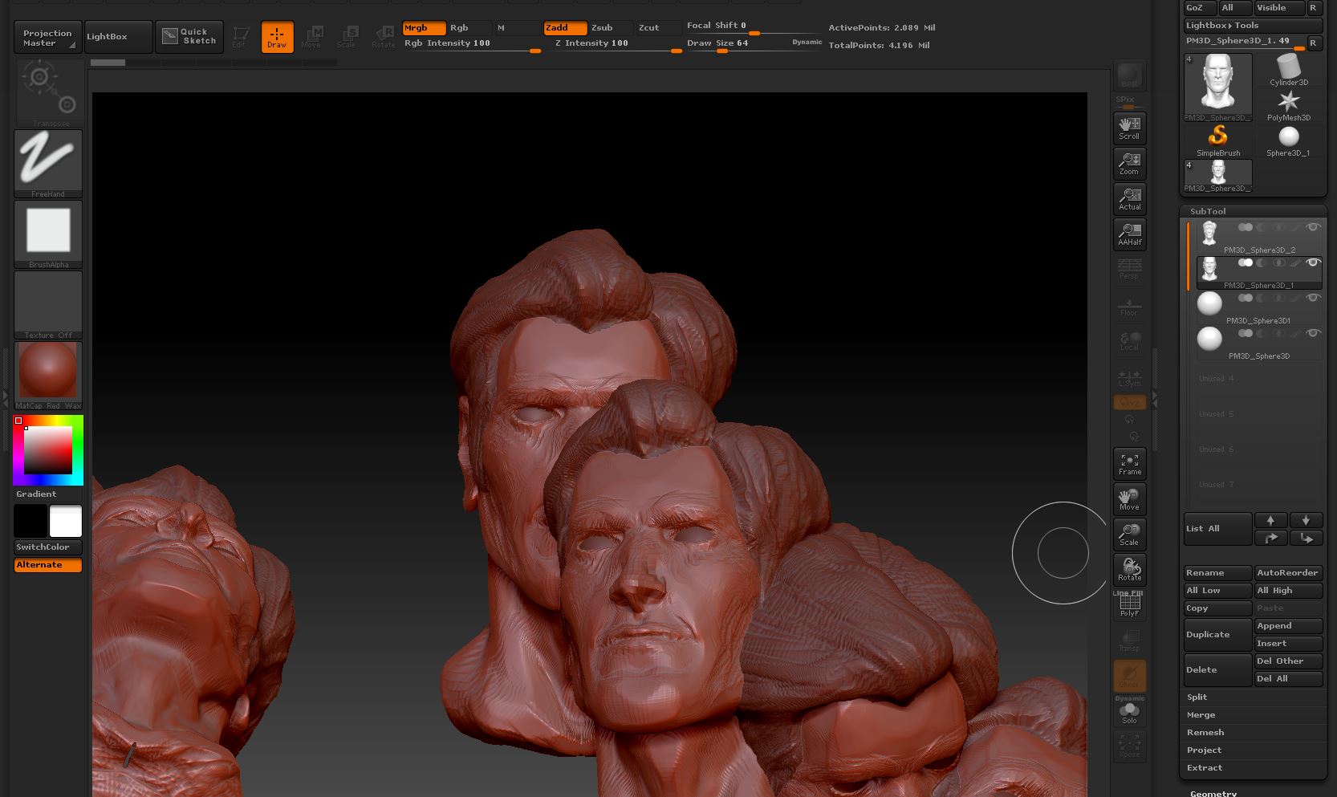
Task: Click the Scale view icon in right shelf
Action: [1129, 534]
